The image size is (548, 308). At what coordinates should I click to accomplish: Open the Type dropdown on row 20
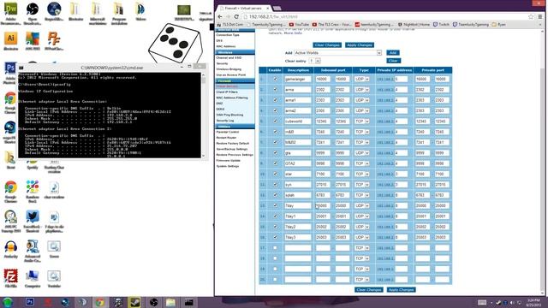tap(361, 280)
